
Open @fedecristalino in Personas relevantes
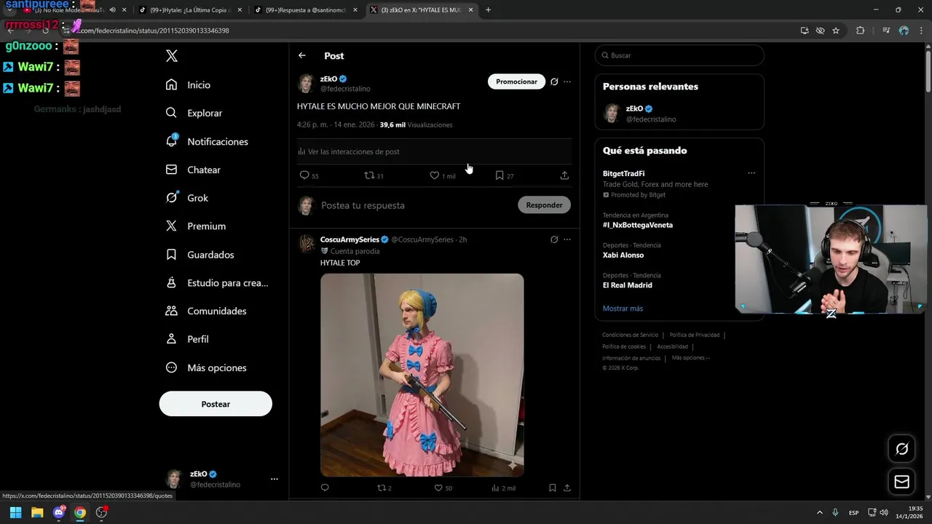pyautogui.click(x=651, y=119)
